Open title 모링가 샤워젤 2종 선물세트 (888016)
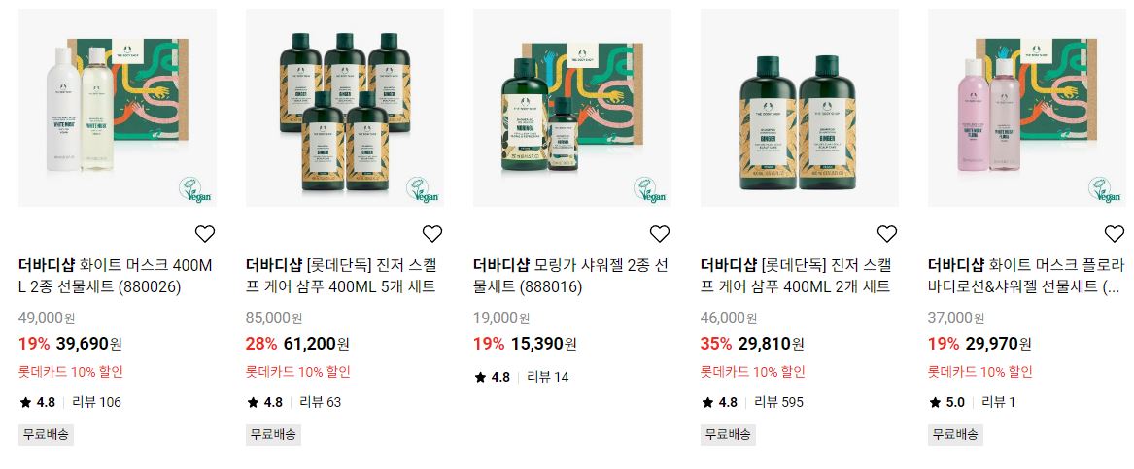The image size is (1134, 469). [x=570, y=276]
